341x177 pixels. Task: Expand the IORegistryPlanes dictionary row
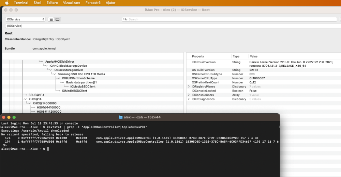pyautogui.click(x=189, y=86)
